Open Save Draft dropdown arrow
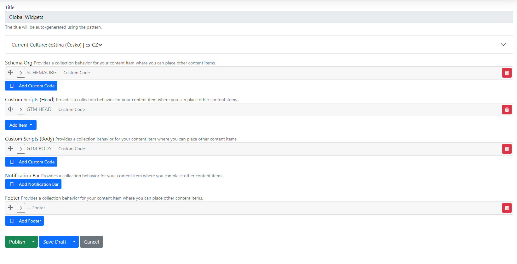The image size is (517, 264). click(74, 242)
